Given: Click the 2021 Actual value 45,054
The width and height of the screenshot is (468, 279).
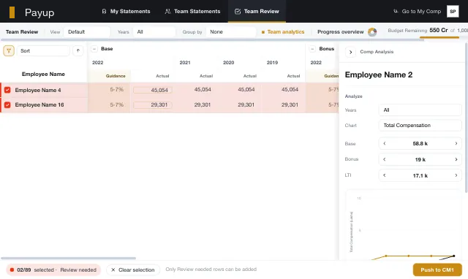Looking at the screenshot, I should 203,89.
